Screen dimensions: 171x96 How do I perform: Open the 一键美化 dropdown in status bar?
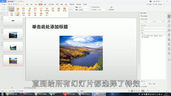81,91
